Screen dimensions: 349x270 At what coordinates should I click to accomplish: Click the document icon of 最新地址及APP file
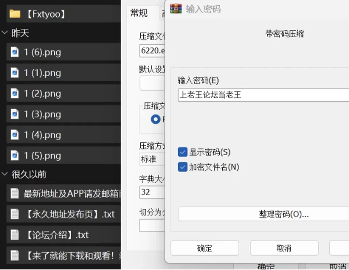click(x=15, y=193)
